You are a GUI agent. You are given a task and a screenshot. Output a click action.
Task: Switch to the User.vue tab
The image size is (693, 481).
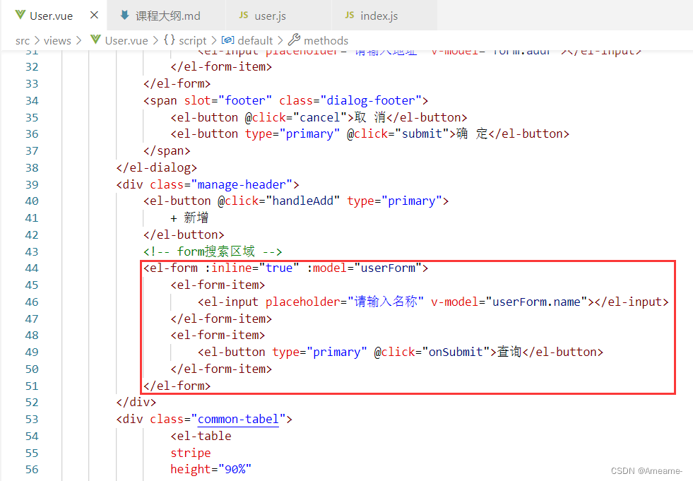point(53,16)
